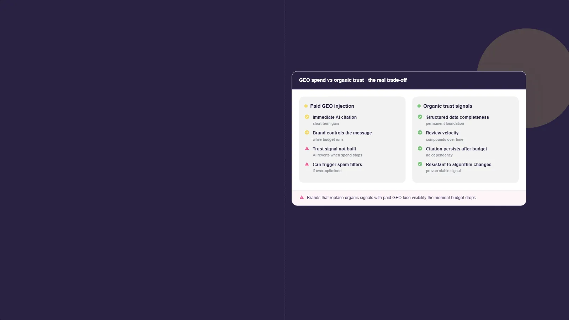Image resolution: width=569 pixels, height=320 pixels.
Task: Click the warning triangle in the footer note
Action: pos(302,197)
